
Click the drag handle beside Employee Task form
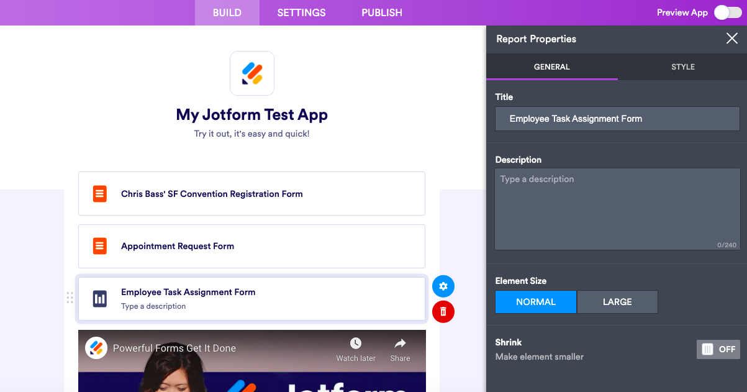pos(70,298)
